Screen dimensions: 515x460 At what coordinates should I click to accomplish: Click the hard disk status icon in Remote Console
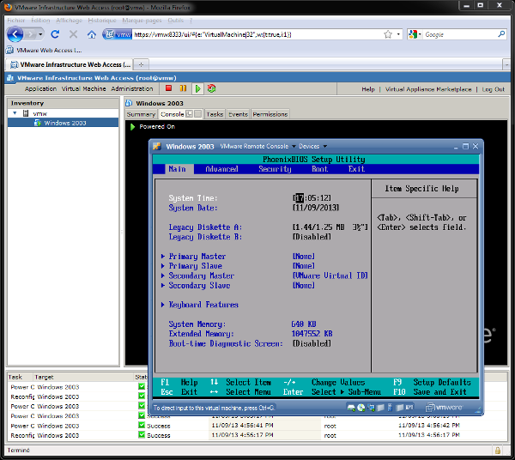click(x=351, y=408)
